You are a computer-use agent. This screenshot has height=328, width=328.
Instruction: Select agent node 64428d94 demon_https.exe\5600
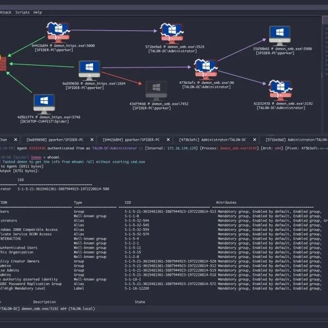(x=58, y=32)
